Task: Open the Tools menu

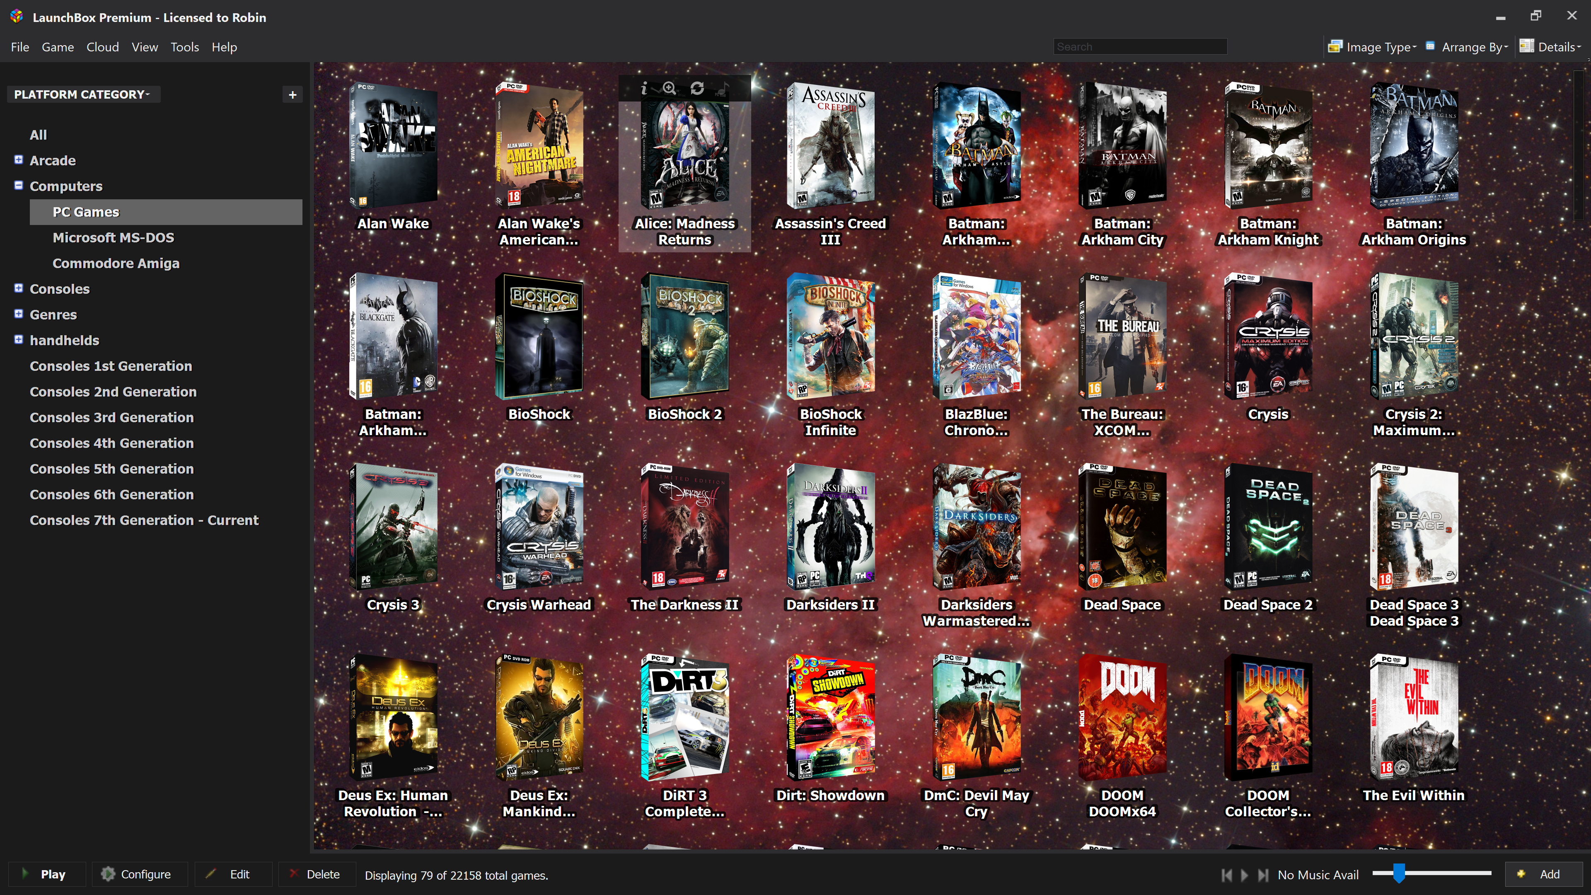Action: pyautogui.click(x=185, y=47)
